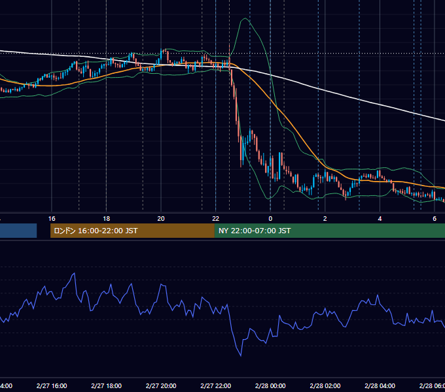Click the oscillator's lowest trough after 22:00
Screen dimensions: 445x392
241,355
